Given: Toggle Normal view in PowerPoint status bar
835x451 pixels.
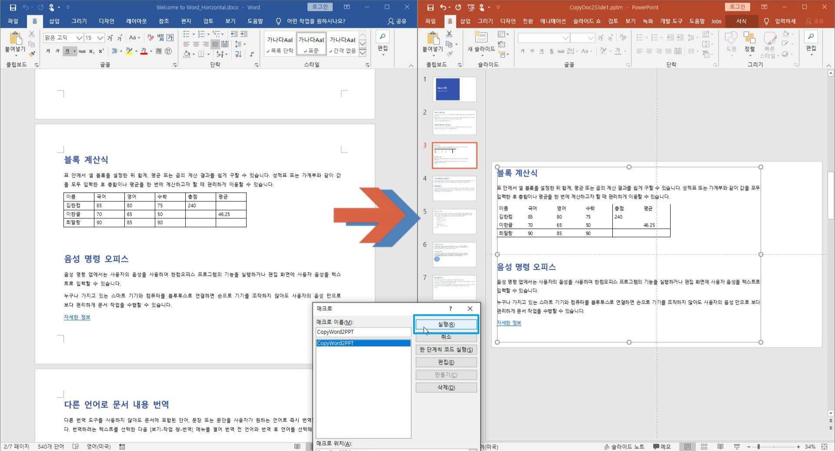Looking at the screenshot, I should coord(688,447).
